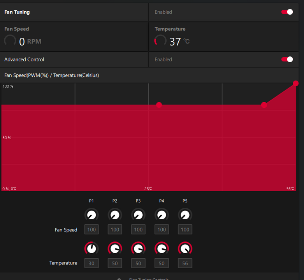
Task: Select the curve point at 100% fan speed
Action: (x=295, y=84)
